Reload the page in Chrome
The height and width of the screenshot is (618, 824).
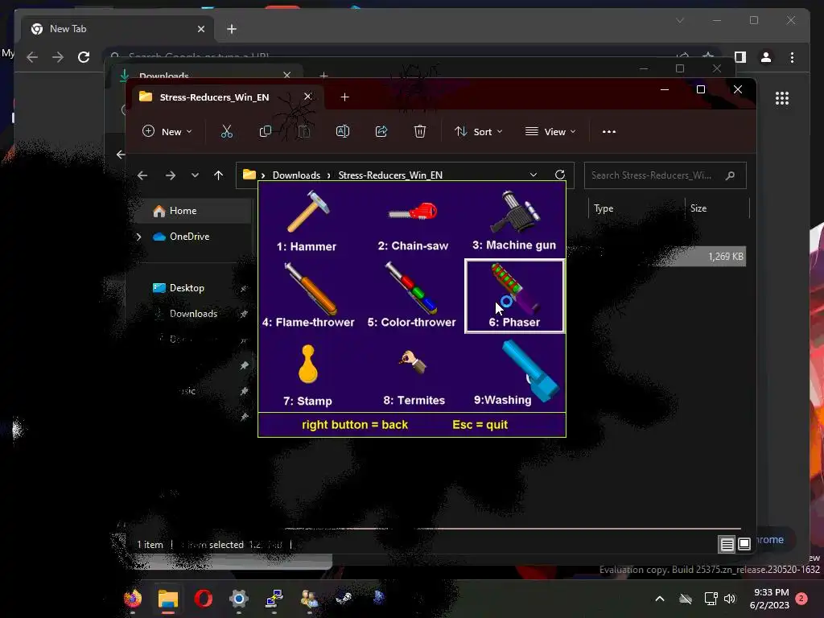click(84, 57)
